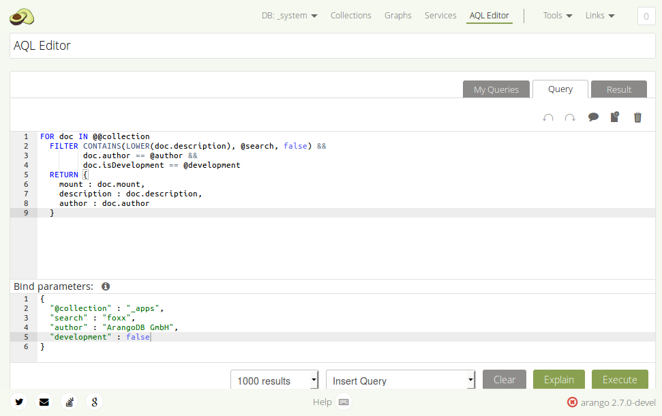This screenshot has width=662, height=416.
Task: Undo the last query edit
Action: (x=548, y=117)
